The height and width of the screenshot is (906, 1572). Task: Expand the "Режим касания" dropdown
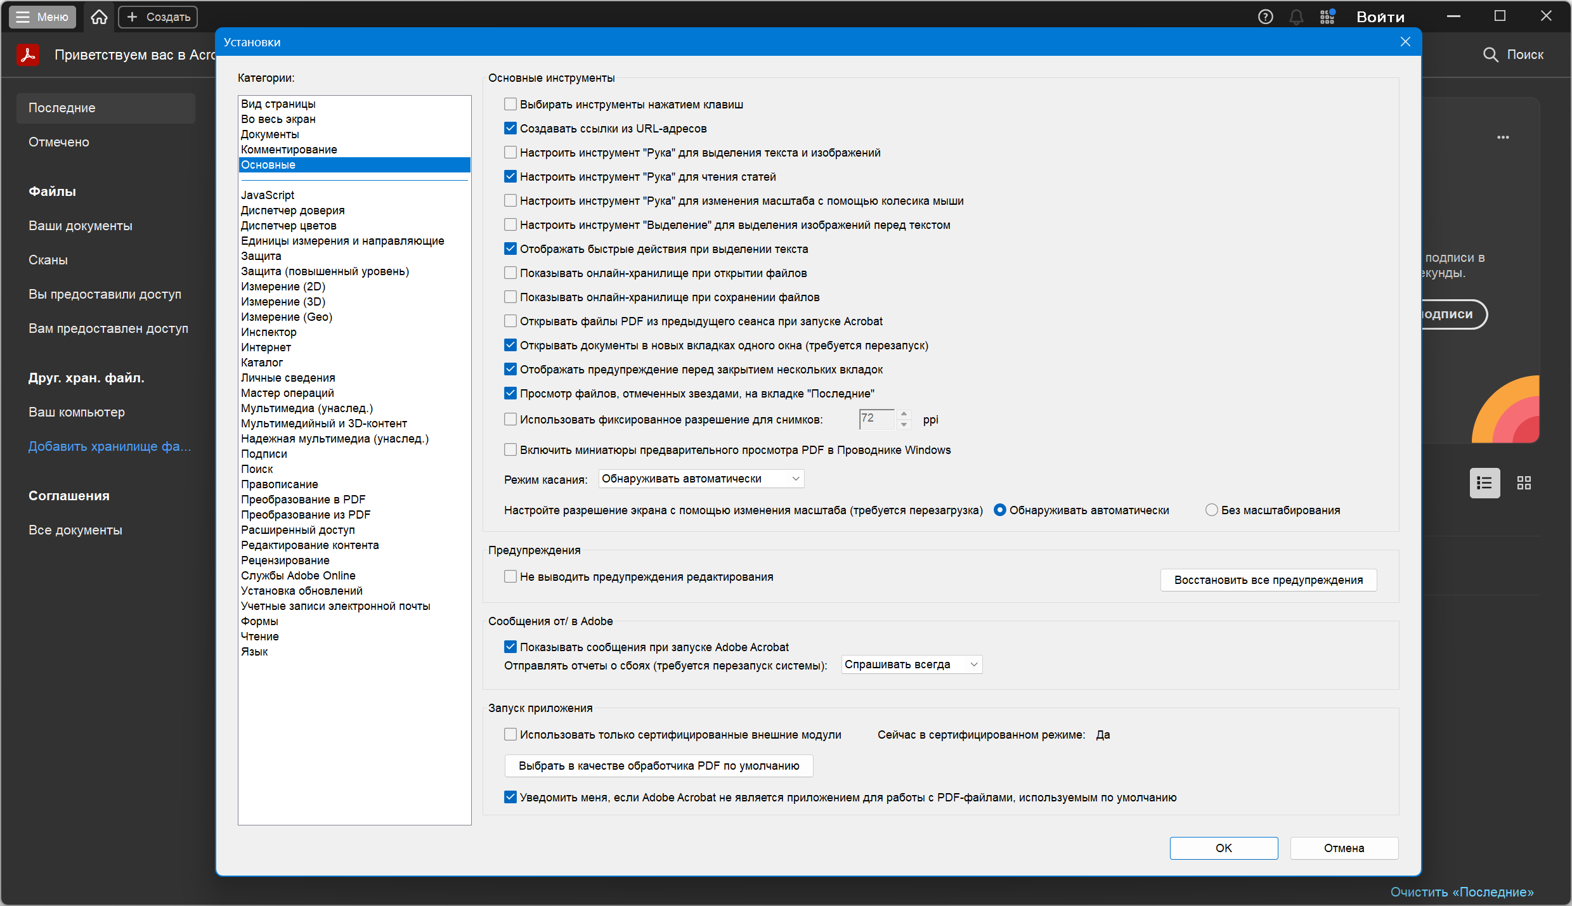701,479
